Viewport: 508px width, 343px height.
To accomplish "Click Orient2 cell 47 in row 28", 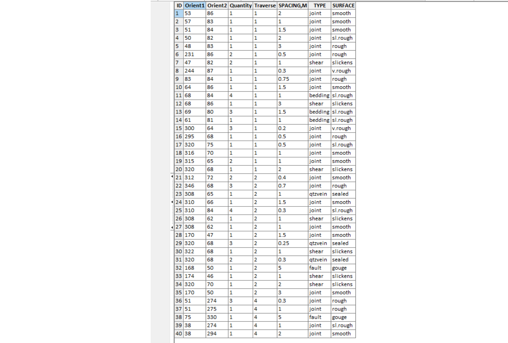I will click(217, 235).
